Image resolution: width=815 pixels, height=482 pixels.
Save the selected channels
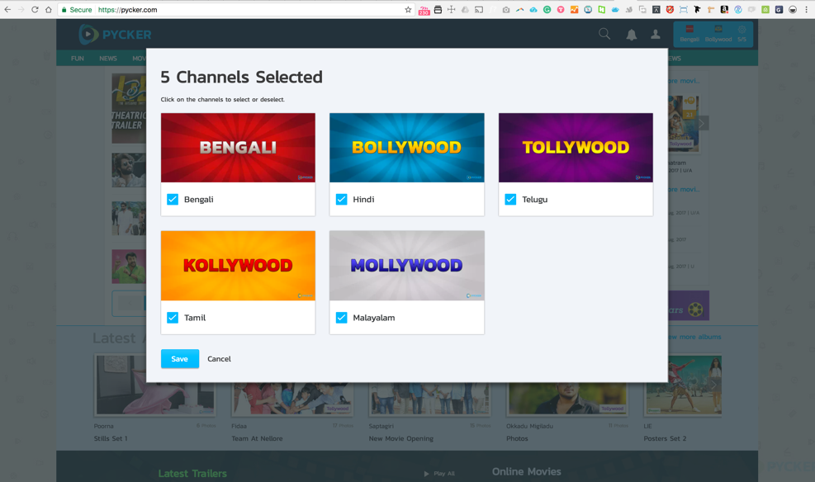[x=180, y=359]
